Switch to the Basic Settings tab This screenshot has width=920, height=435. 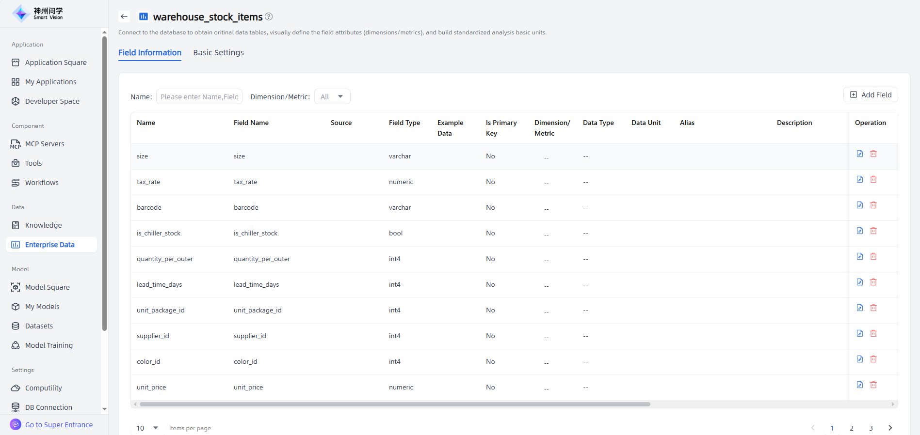[x=218, y=52]
